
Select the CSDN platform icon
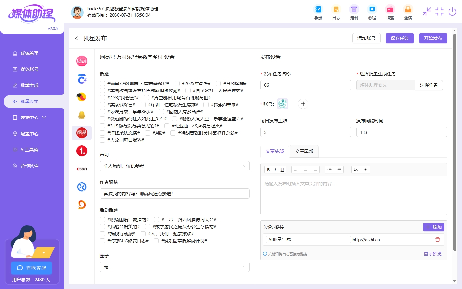point(81,169)
